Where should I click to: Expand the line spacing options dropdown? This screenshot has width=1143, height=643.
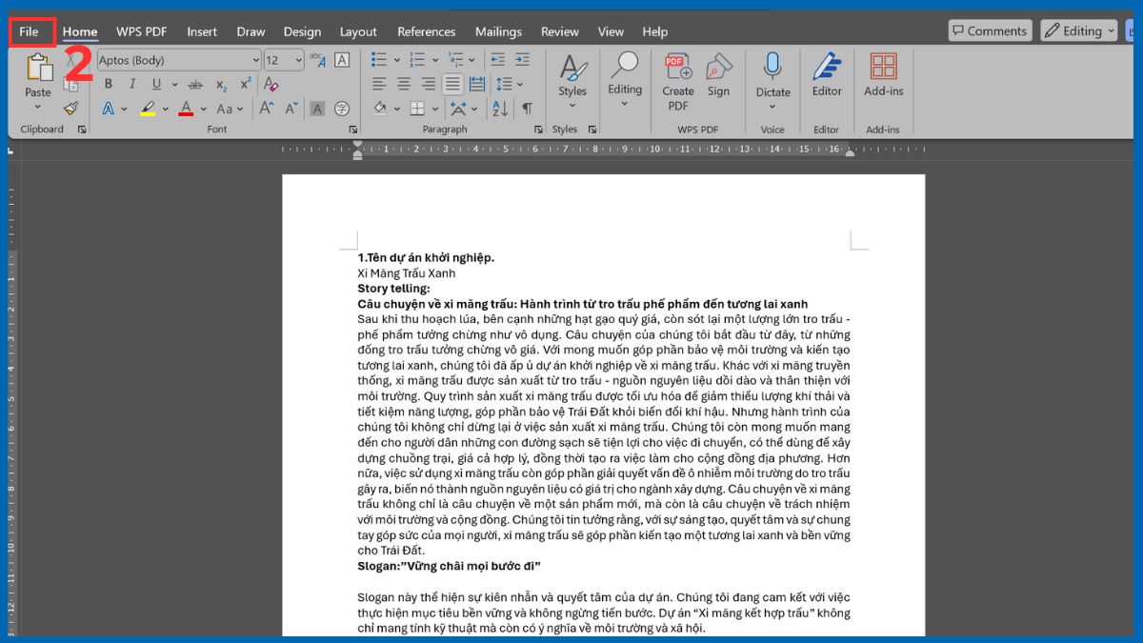pos(520,84)
